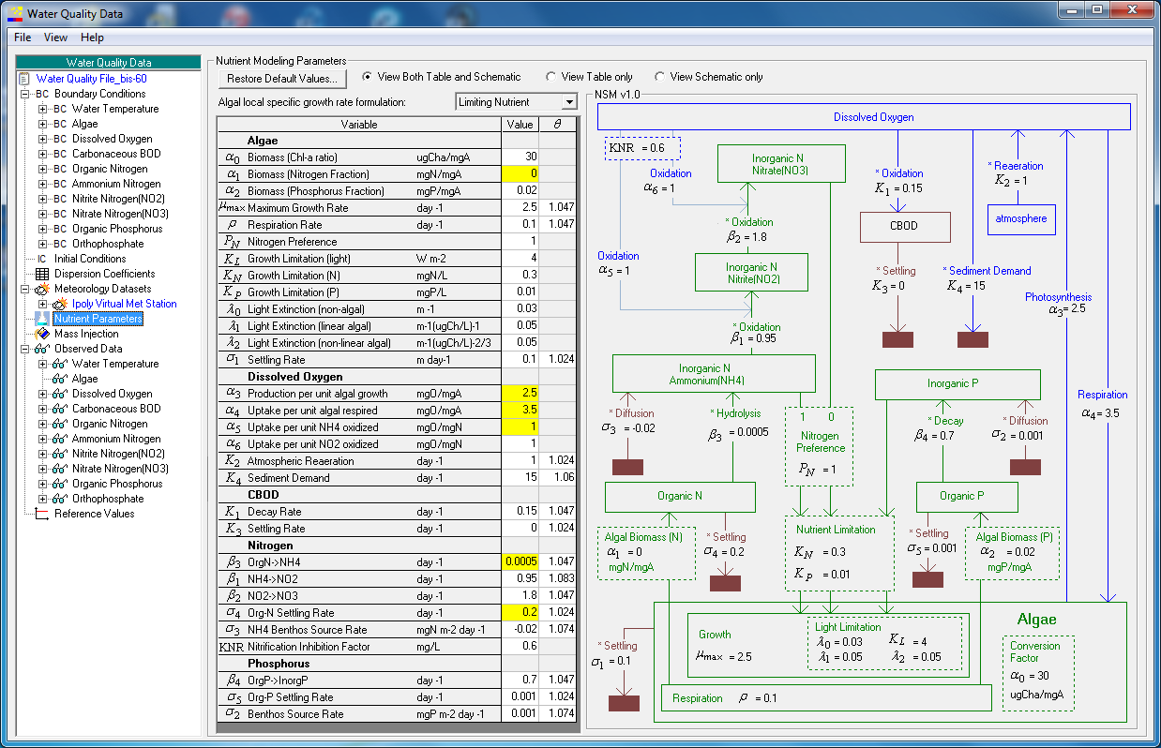The width and height of the screenshot is (1161, 748).
Task: Select View Both Table and Schematic
Action: click(x=367, y=77)
